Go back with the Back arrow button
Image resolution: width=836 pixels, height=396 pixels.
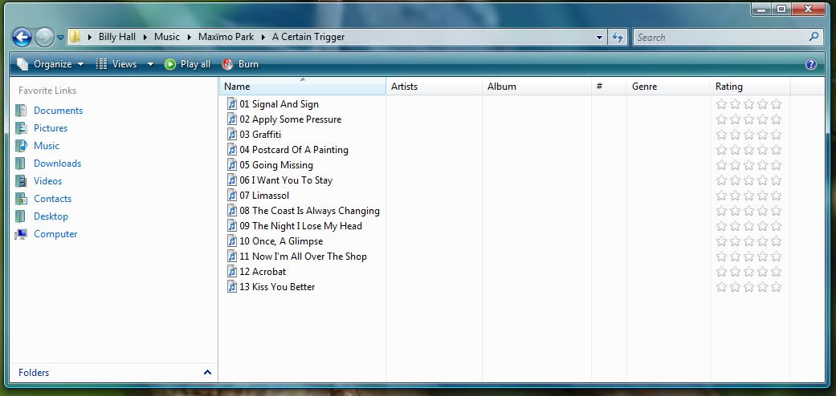click(x=22, y=37)
